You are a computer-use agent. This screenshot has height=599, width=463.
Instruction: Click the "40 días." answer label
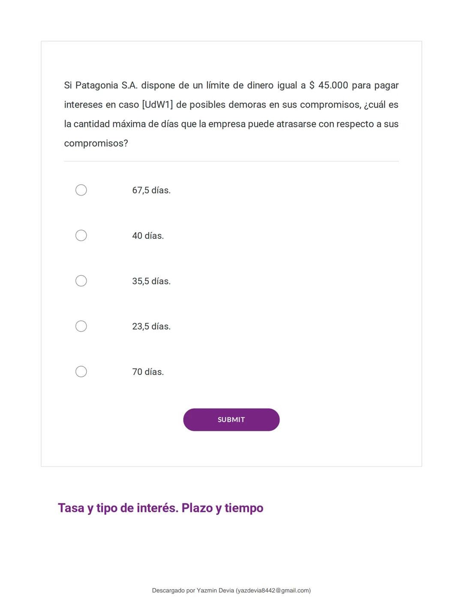[147, 236]
